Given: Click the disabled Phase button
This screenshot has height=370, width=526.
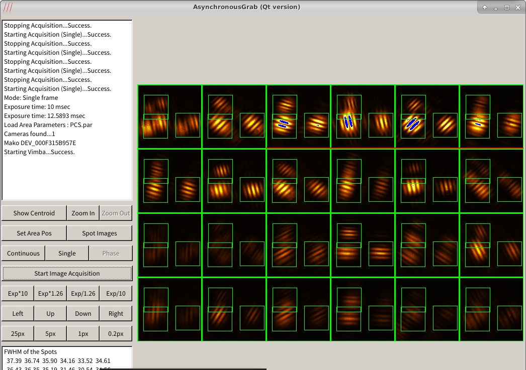Looking at the screenshot, I should [111, 254].
